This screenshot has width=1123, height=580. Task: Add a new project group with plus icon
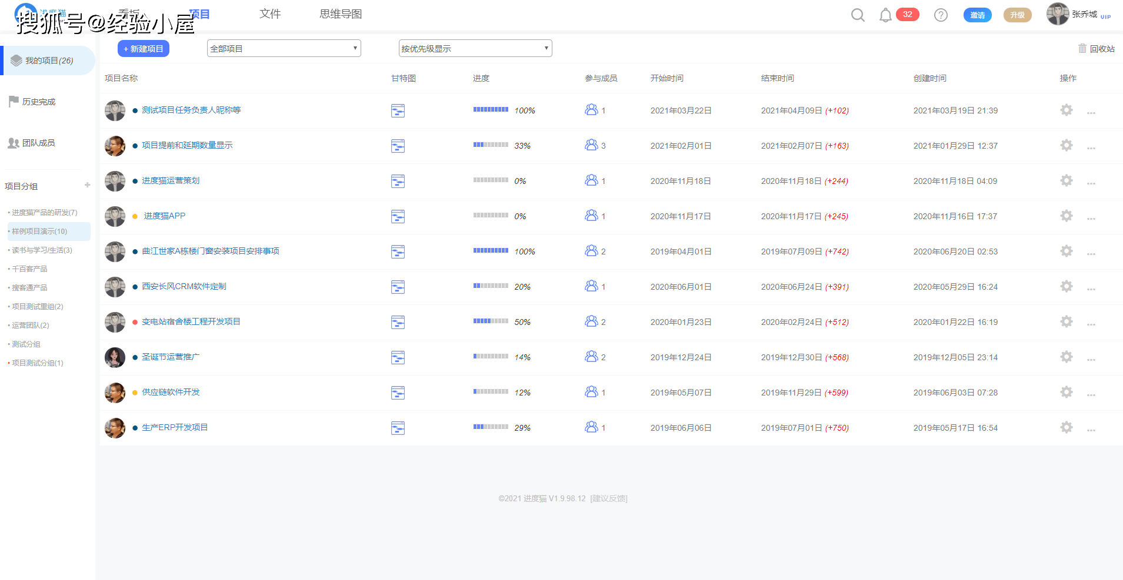click(x=87, y=185)
